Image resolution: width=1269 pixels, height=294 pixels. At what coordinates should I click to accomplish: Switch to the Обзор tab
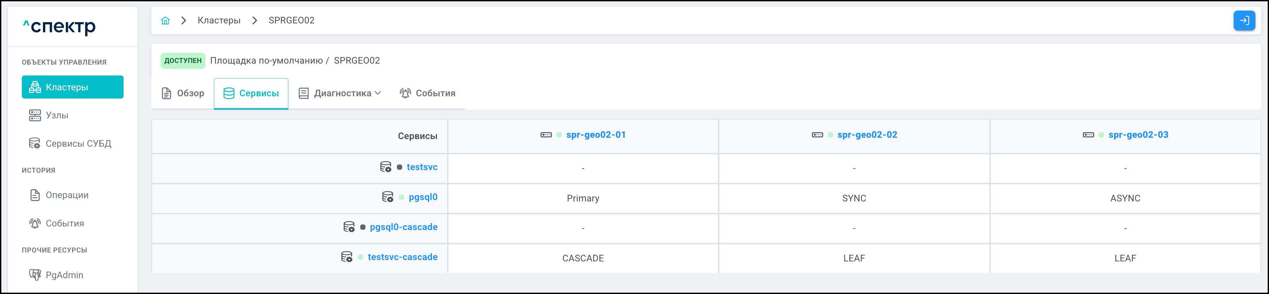pos(183,93)
